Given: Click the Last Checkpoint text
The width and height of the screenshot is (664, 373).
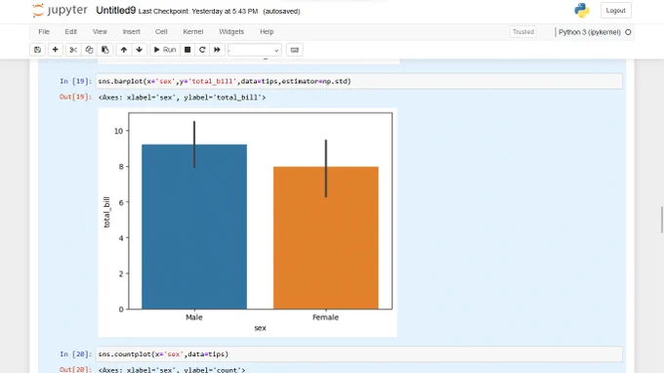Looking at the screenshot, I should pyautogui.click(x=198, y=12).
